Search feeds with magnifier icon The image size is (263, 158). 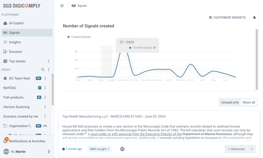point(43,70)
